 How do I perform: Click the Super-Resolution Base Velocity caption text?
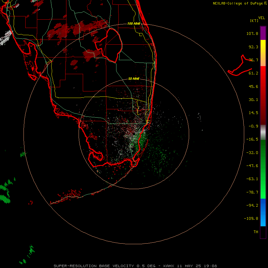point(135,266)
